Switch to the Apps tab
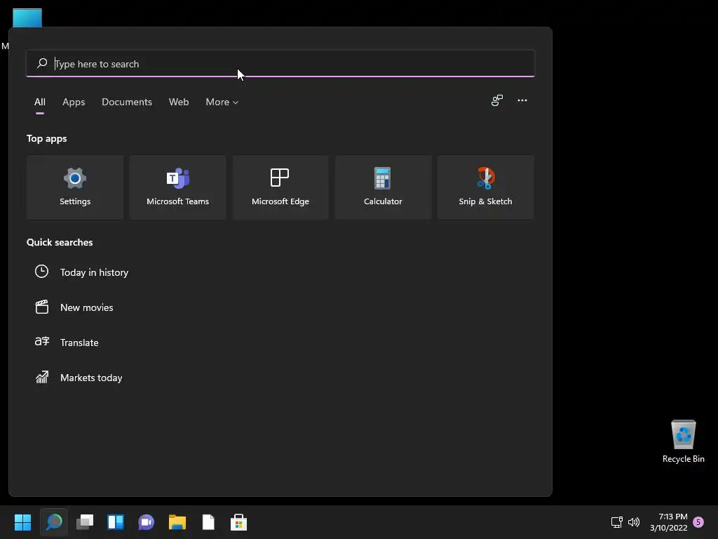This screenshot has width=718, height=539. point(74,102)
